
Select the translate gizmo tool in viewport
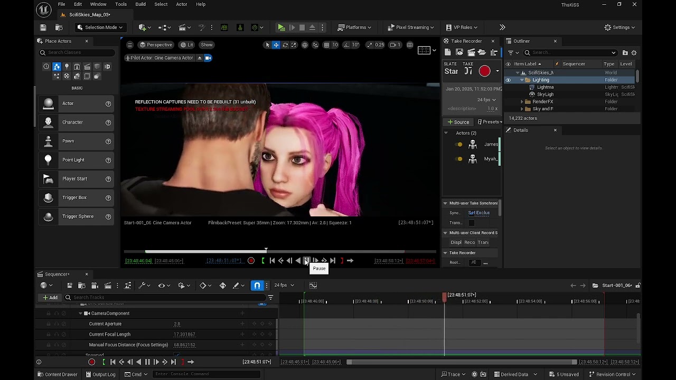pyautogui.click(x=276, y=45)
